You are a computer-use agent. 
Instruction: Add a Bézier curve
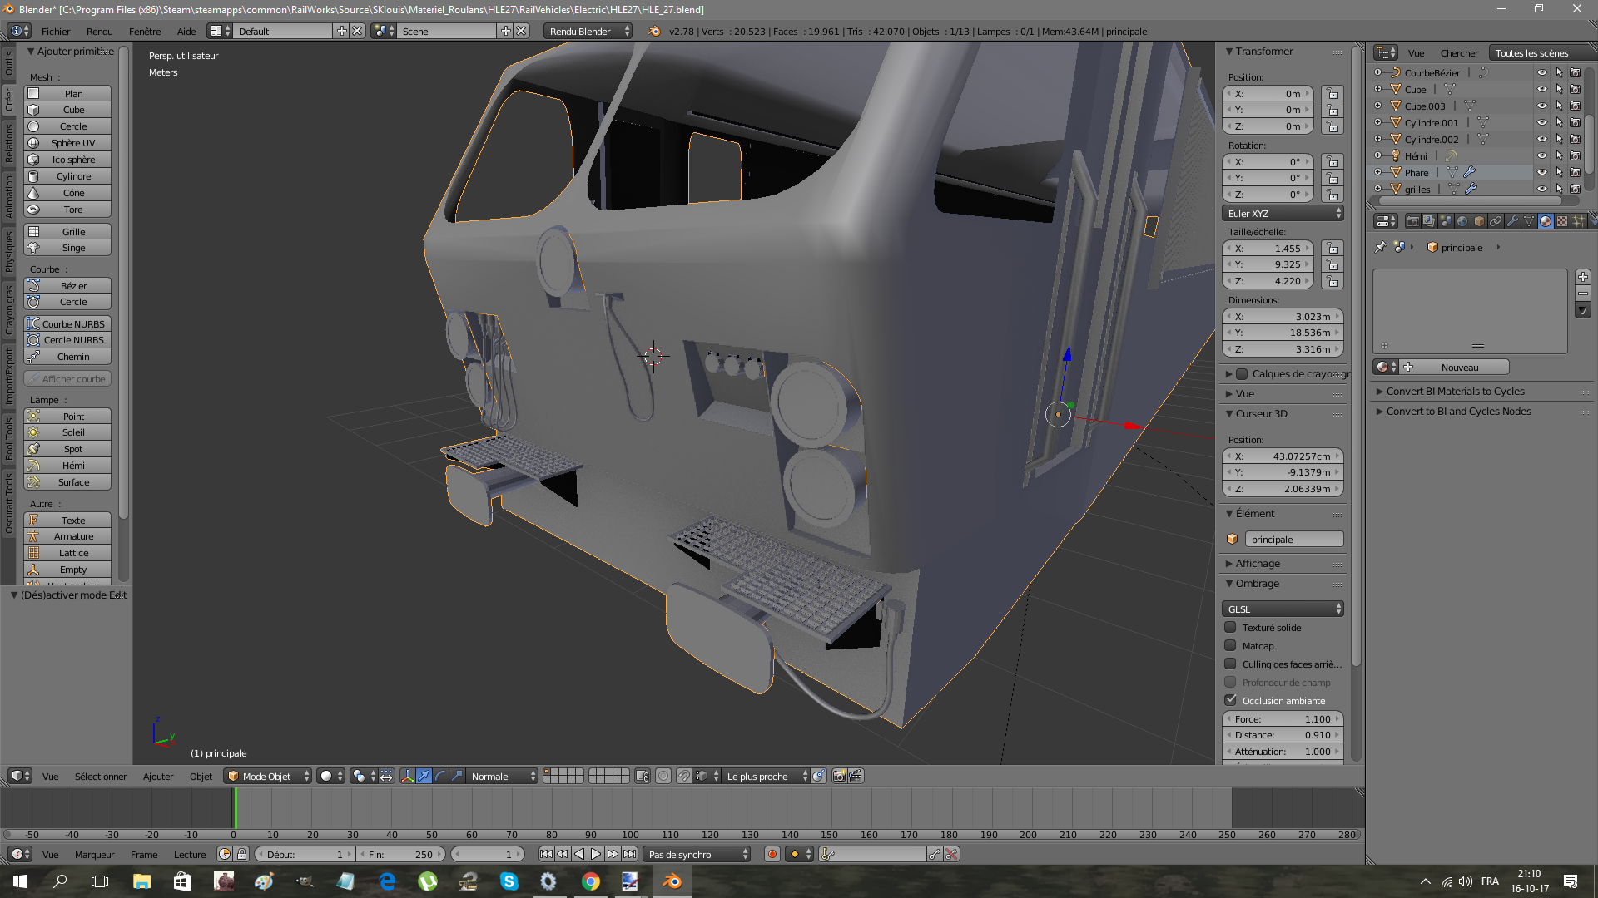point(68,285)
